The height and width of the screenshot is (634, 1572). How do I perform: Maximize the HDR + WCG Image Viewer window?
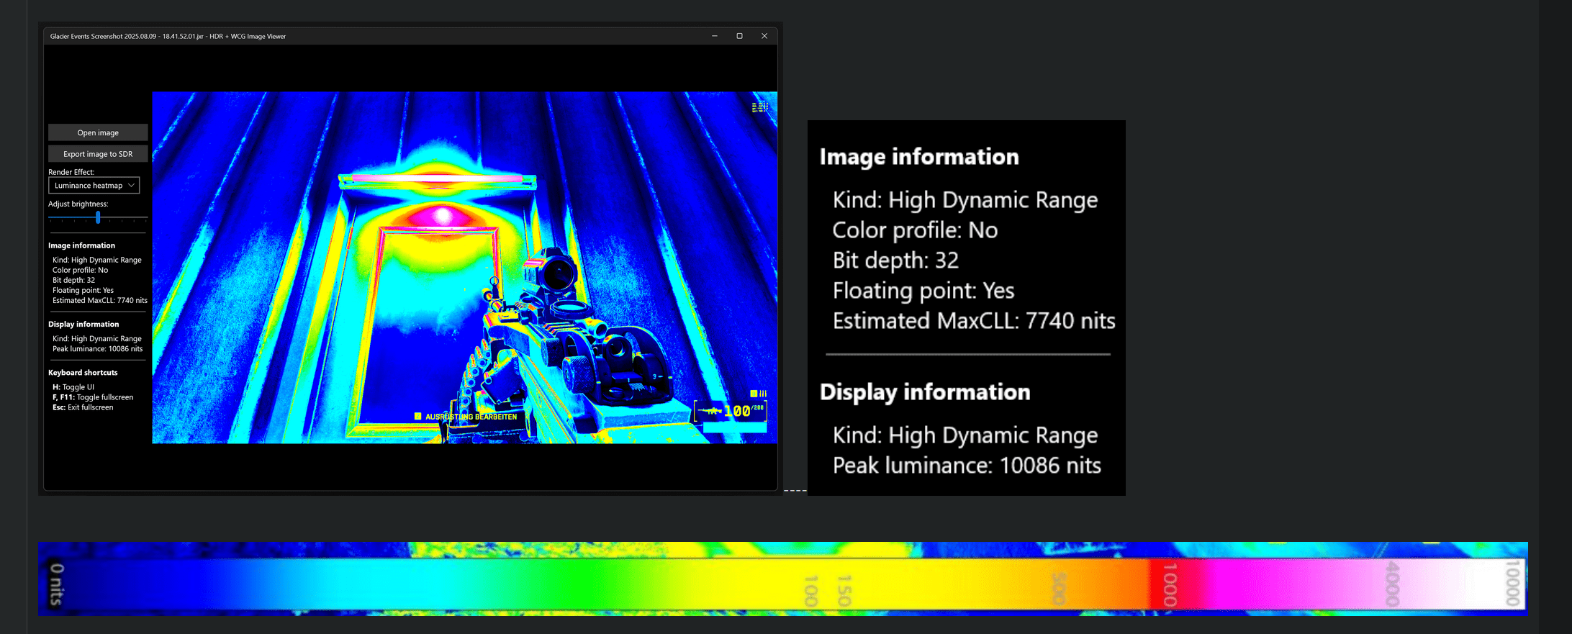click(x=739, y=36)
